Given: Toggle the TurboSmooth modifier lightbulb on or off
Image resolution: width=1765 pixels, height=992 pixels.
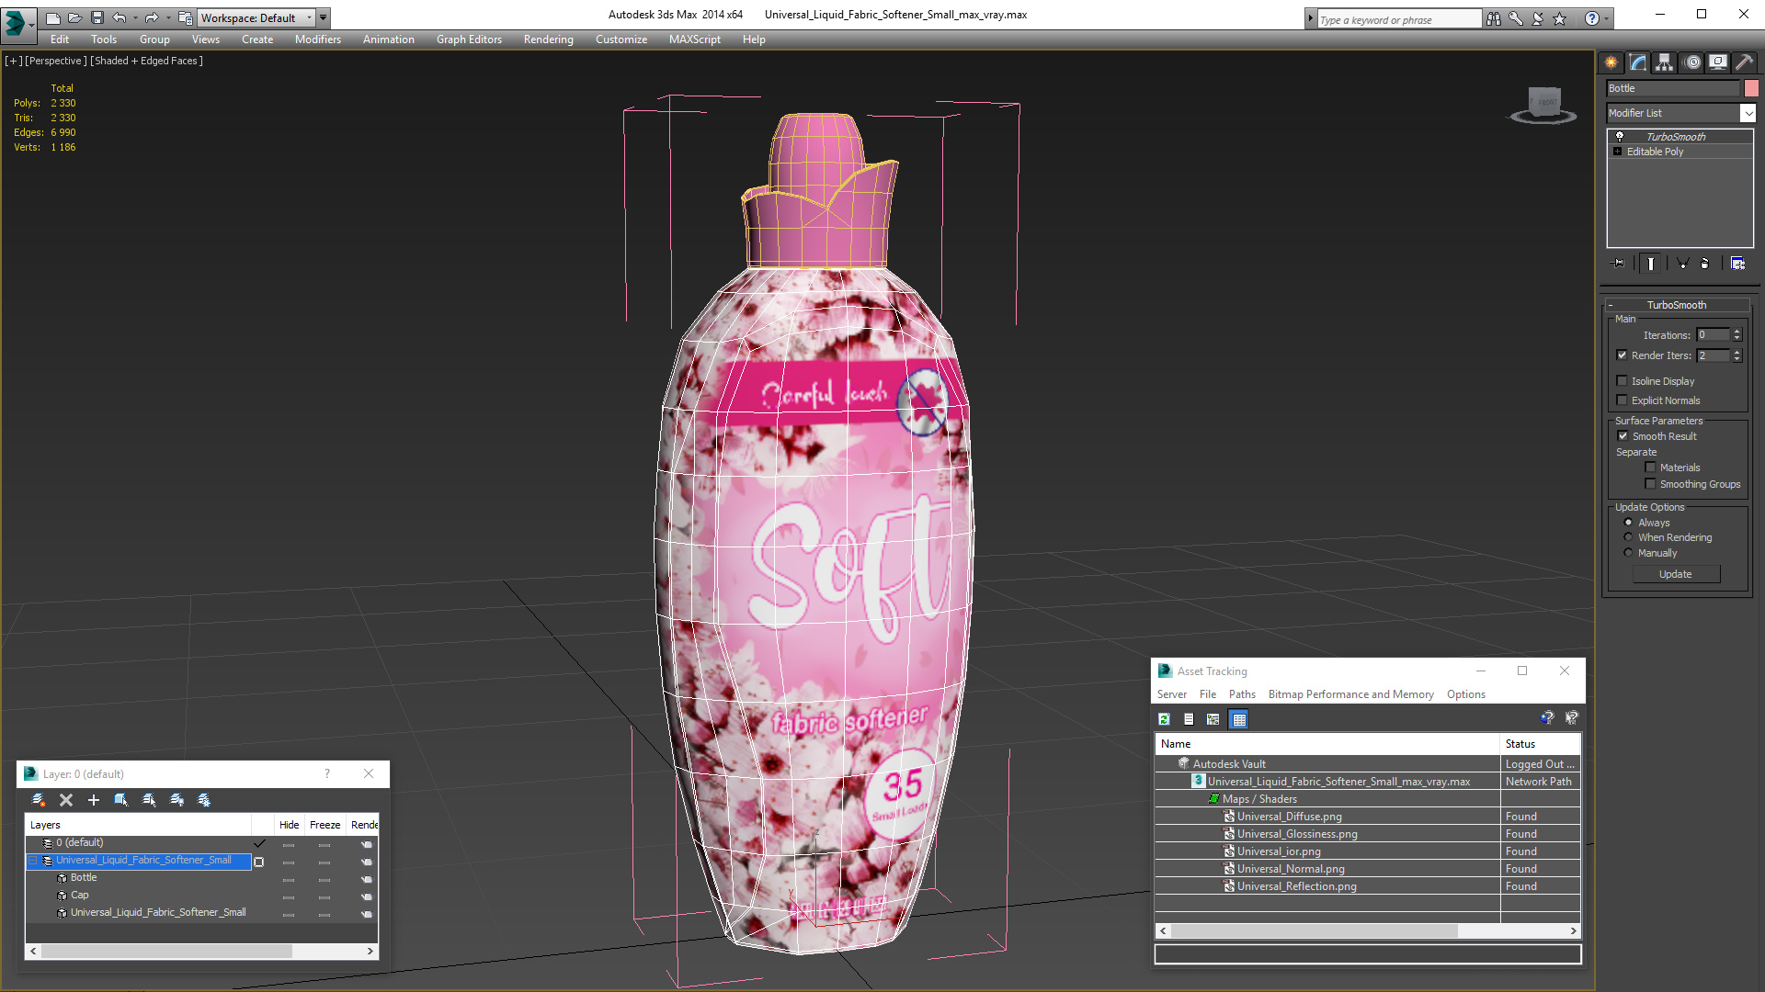Looking at the screenshot, I should (x=1620, y=136).
